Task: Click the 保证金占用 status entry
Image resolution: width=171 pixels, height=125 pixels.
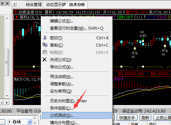Action: point(144,111)
